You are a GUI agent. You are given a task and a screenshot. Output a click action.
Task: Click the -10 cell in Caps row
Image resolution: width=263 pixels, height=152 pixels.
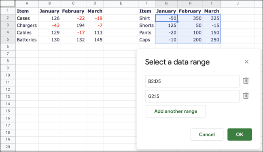pos(166,40)
